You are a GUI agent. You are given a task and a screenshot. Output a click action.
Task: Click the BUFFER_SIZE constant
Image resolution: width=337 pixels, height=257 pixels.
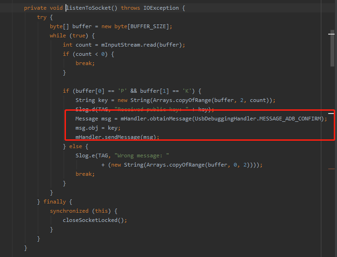pos(148,26)
